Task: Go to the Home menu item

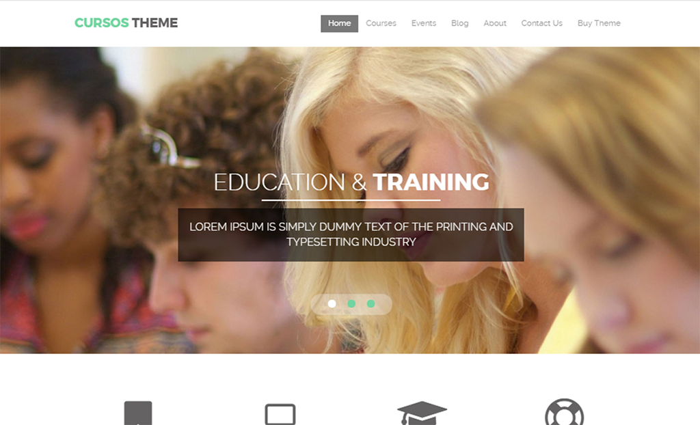Action: (x=339, y=24)
